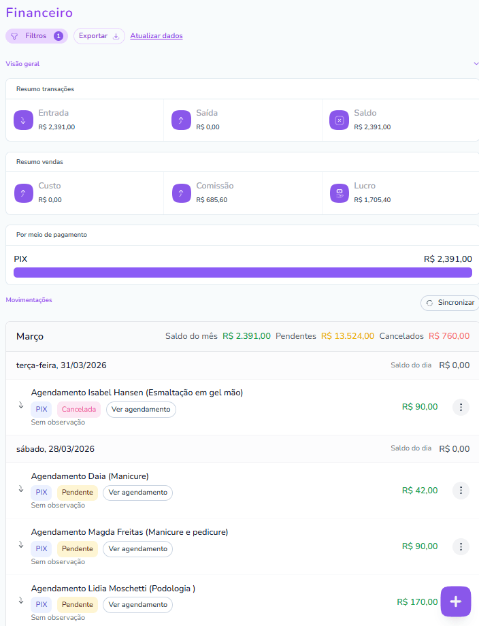Screen dimensions: 479x626
Task: Open options menu for Daia Manicure transaction
Action: (x=461, y=490)
